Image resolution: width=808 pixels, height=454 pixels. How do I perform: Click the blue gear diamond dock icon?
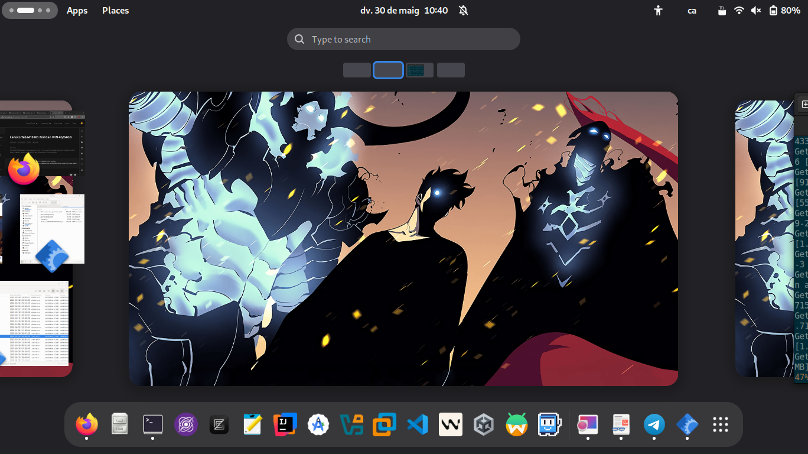(687, 424)
